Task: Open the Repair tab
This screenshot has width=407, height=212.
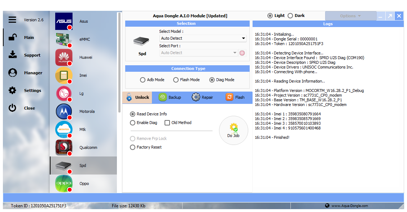Action: (x=202, y=97)
